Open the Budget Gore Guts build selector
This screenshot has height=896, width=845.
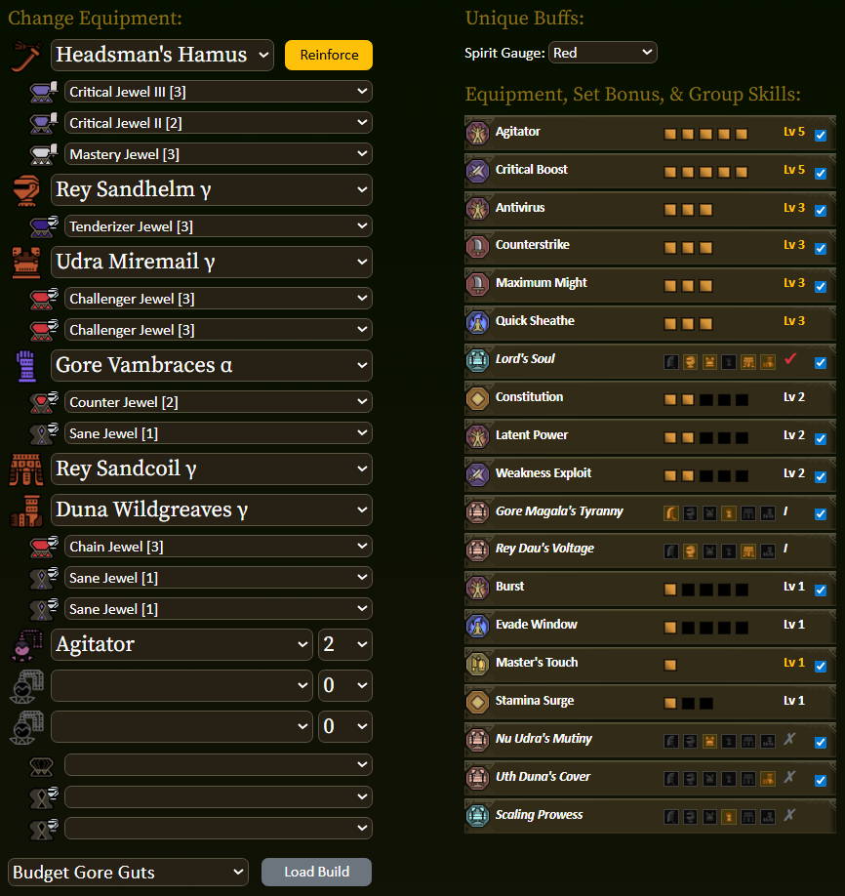[128, 872]
